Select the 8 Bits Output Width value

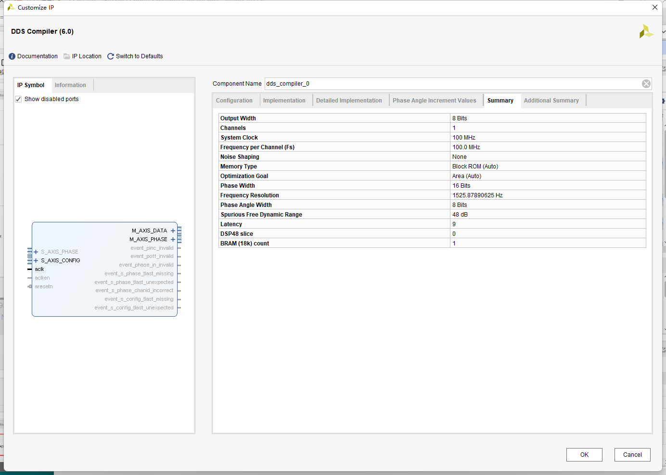point(460,118)
